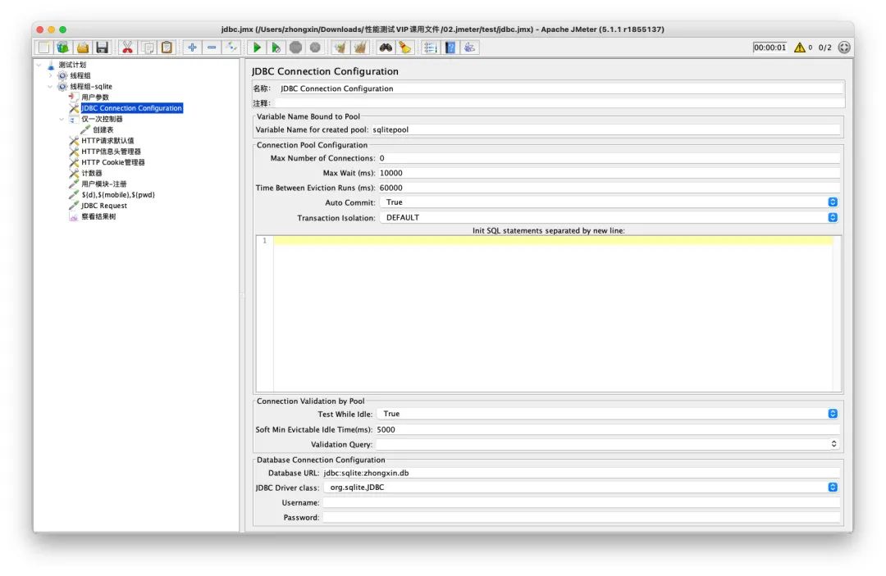Click the Clear results broom icon

(340, 48)
